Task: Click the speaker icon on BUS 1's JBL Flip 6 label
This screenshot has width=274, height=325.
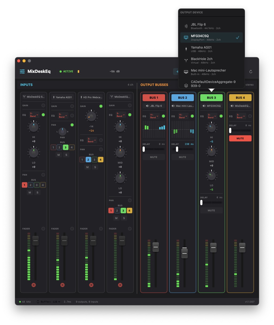Action: (x=147, y=106)
